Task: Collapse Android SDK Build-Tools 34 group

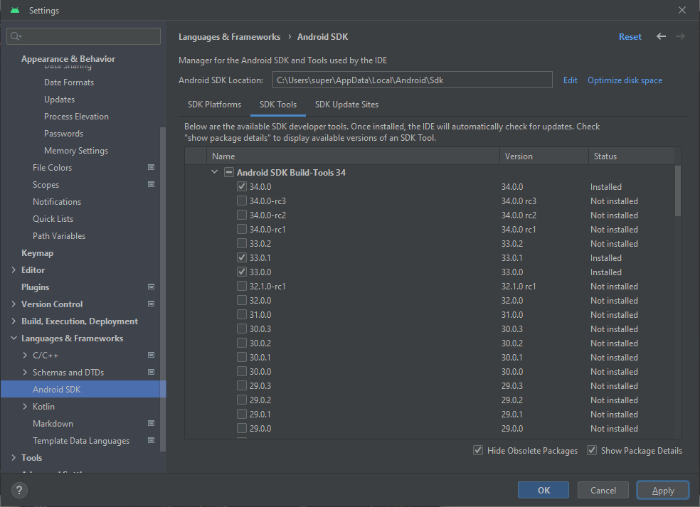Action: pyautogui.click(x=214, y=172)
